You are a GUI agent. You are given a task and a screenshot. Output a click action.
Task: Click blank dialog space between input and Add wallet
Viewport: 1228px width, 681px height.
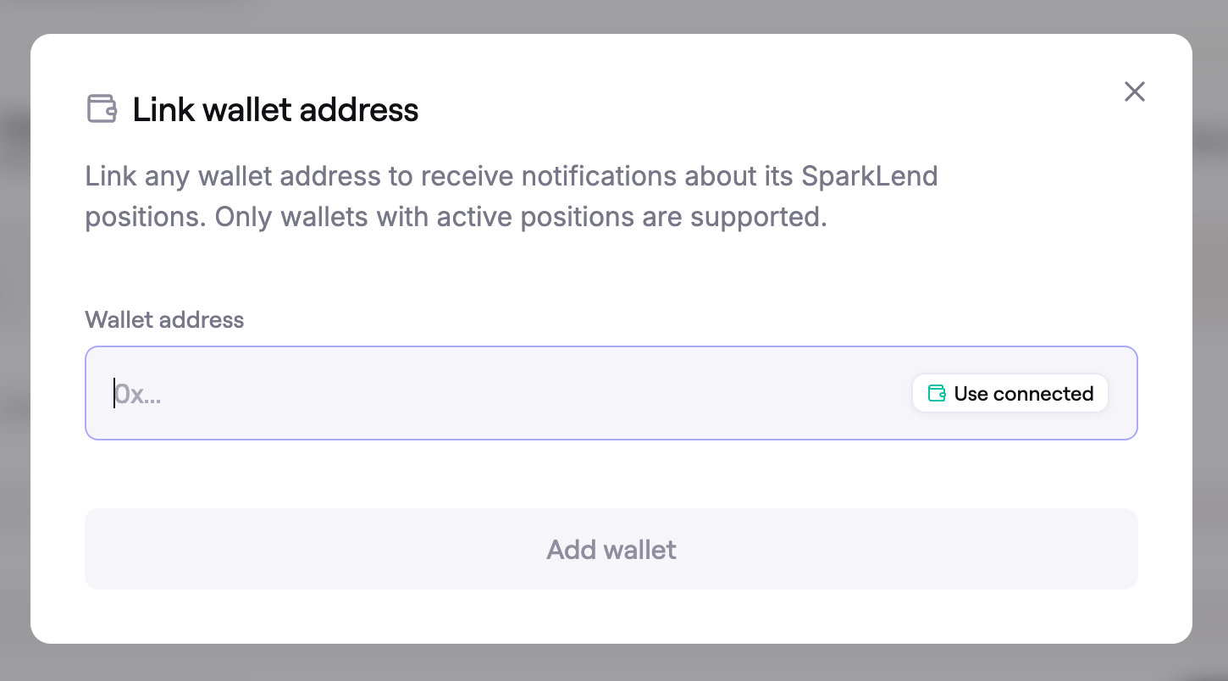tap(611, 474)
